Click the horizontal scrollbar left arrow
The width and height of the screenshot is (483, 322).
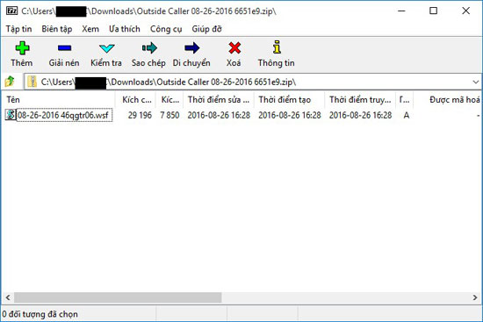tap(8, 297)
